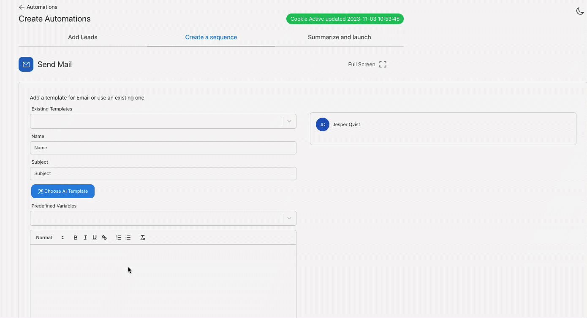
Task: Open the Existing Templates dropdown
Action: click(x=289, y=121)
